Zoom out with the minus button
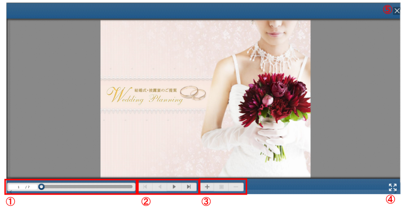 click(x=236, y=187)
